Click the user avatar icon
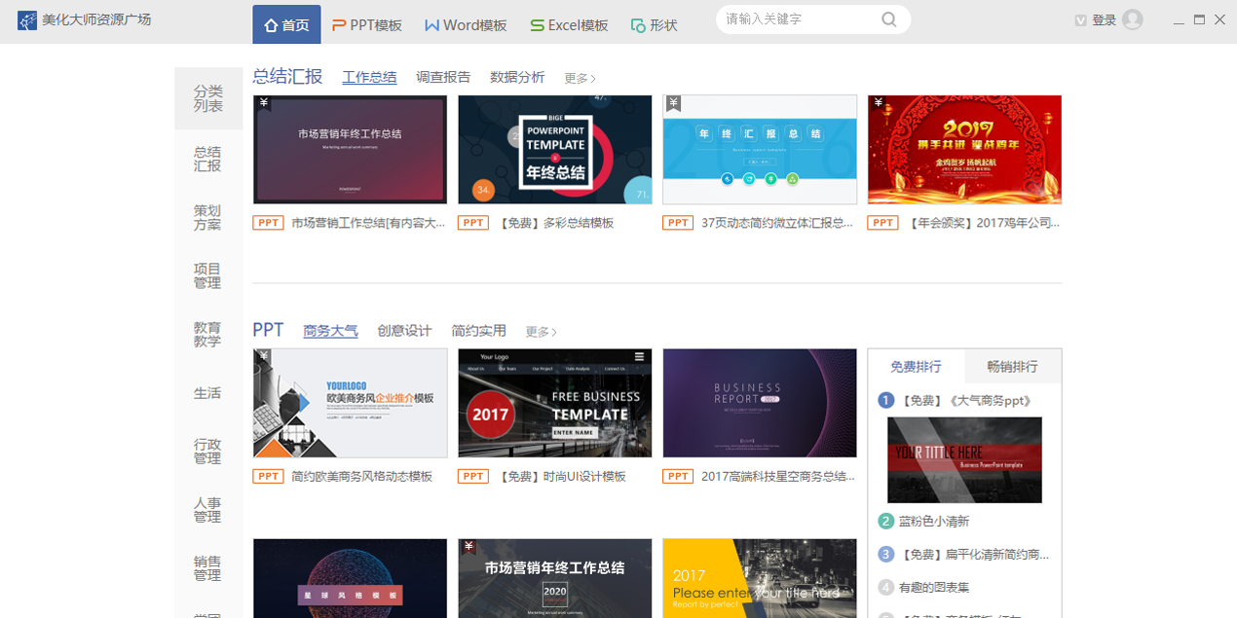The width and height of the screenshot is (1237, 618). (1132, 19)
